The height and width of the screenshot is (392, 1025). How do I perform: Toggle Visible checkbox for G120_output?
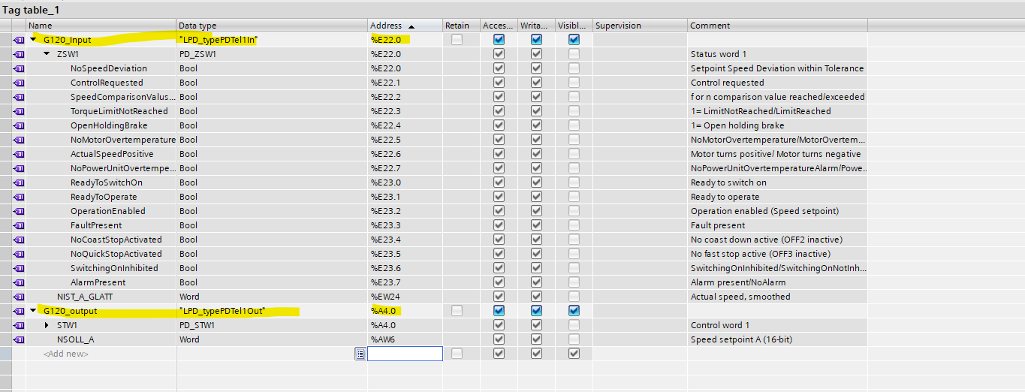(x=574, y=311)
